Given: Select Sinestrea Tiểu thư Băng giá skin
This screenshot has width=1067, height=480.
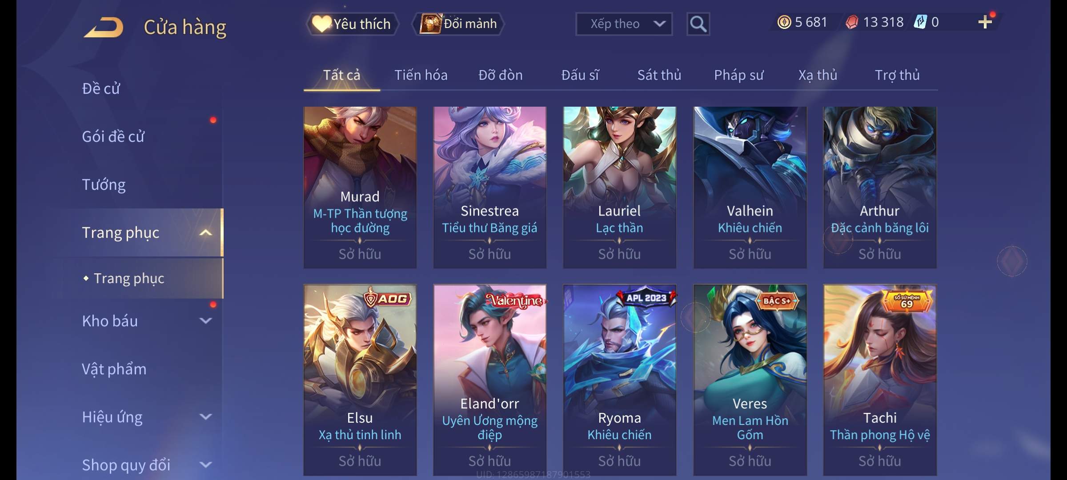Looking at the screenshot, I should pos(490,187).
